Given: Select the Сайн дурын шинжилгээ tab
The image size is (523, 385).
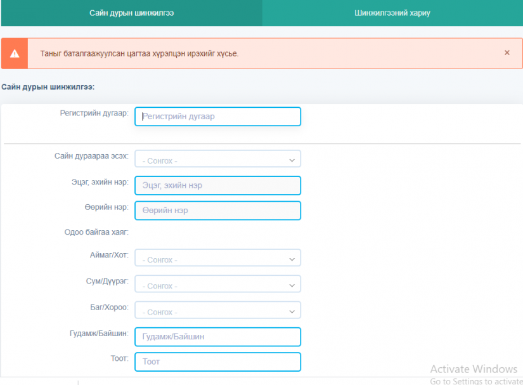Looking at the screenshot, I should click(x=131, y=13).
